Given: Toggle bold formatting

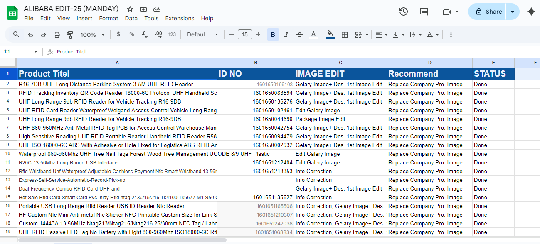Looking at the screenshot, I should tap(273, 35).
